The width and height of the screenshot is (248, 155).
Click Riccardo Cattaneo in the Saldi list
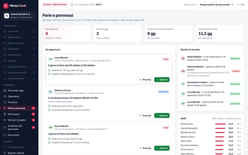(x=189, y=145)
